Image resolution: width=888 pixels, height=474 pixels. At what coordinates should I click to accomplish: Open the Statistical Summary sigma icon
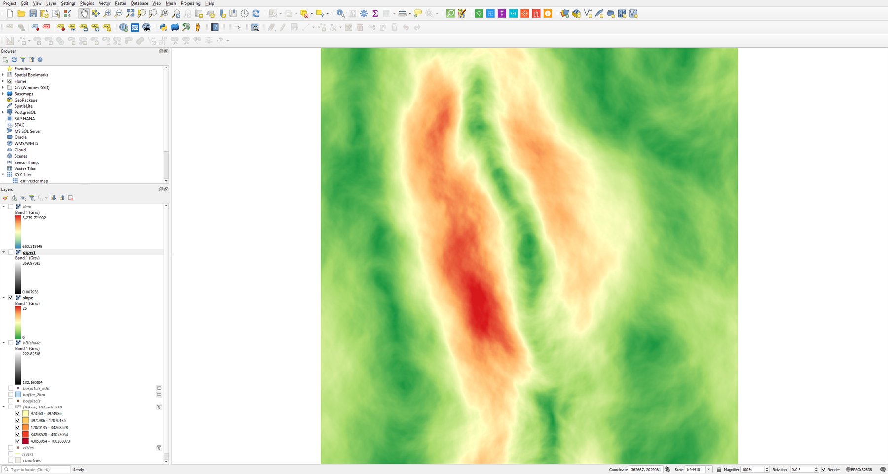[x=375, y=14]
